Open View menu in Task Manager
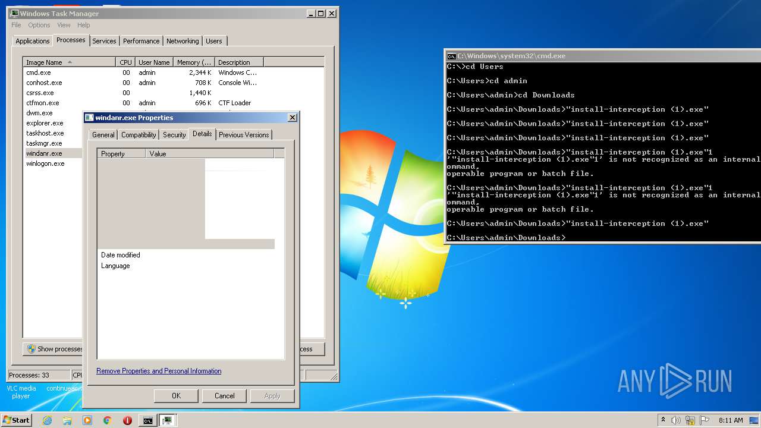Image resolution: width=761 pixels, height=428 pixels. 64,25
